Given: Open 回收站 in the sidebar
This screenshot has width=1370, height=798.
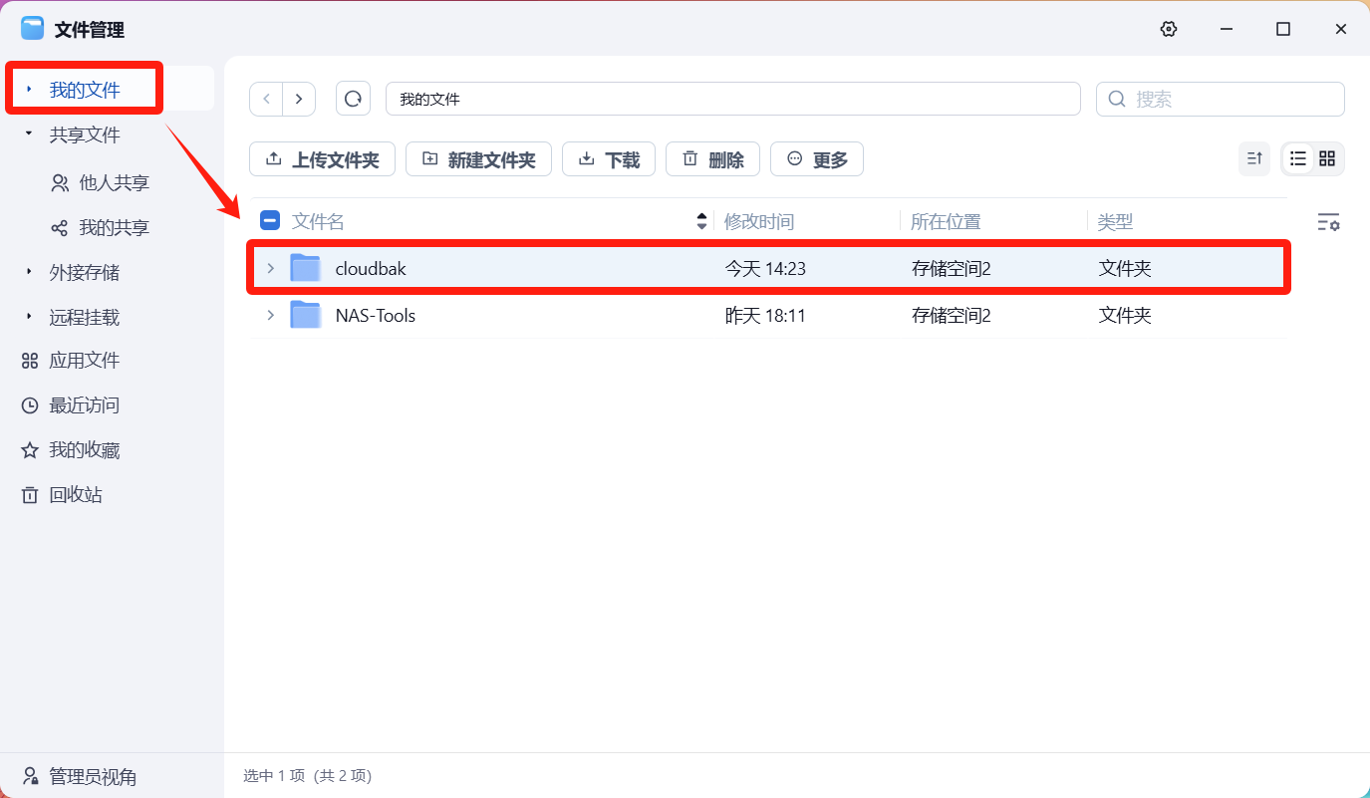Looking at the screenshot, I should [x=76, y=495].
